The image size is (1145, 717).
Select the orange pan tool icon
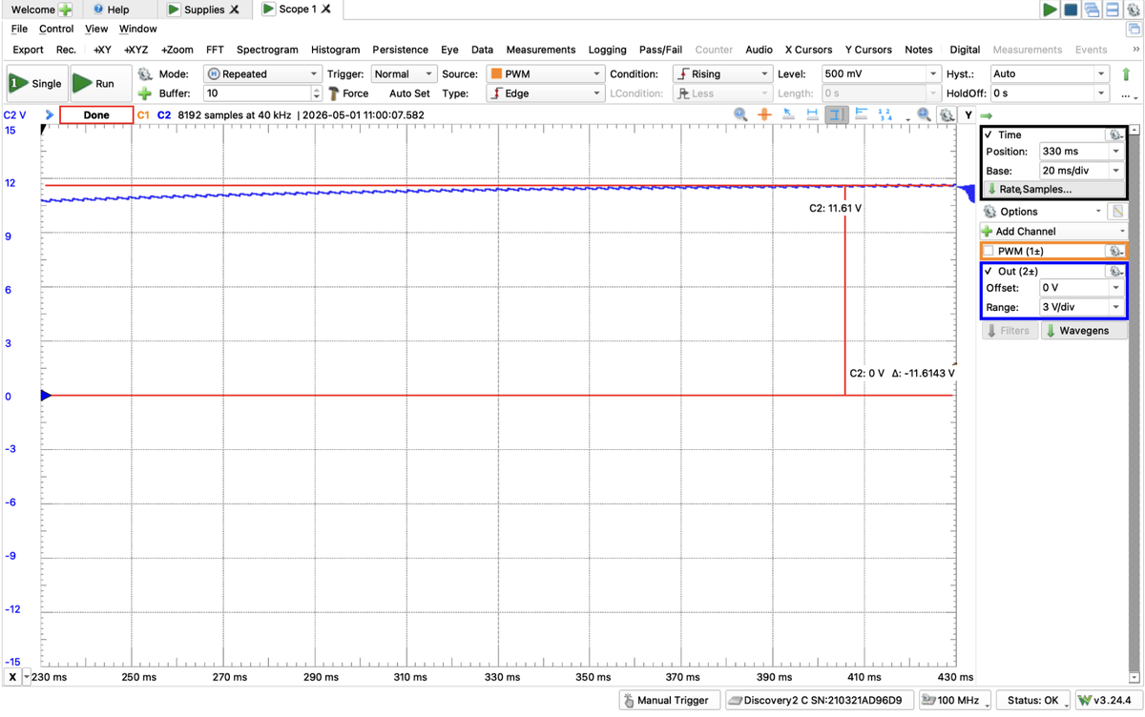(x=764, y=114)
